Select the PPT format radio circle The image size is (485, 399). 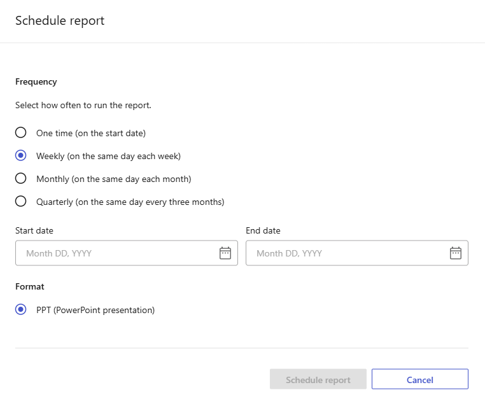tap(21, 310)
